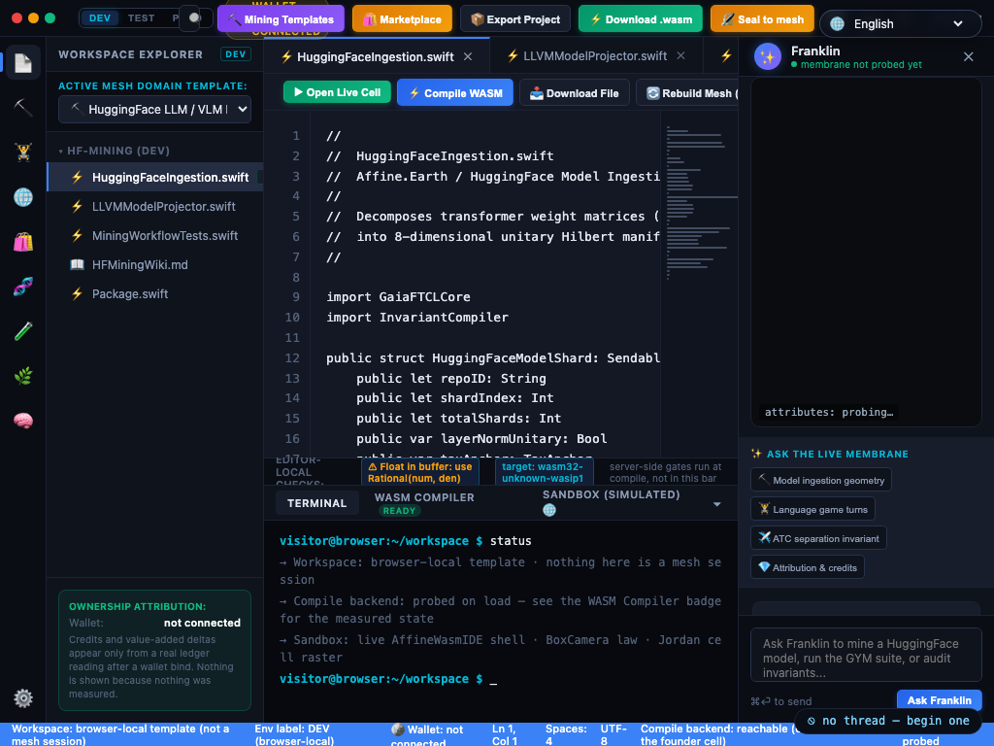Viewport: 994px width, 746px height.
Task: Click Download .wasm button
Action: pyautogui.click(x=641, y=19)
